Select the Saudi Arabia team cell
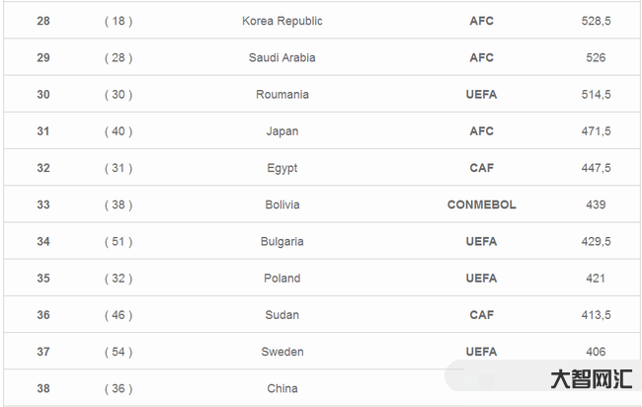 coord(281,58)
